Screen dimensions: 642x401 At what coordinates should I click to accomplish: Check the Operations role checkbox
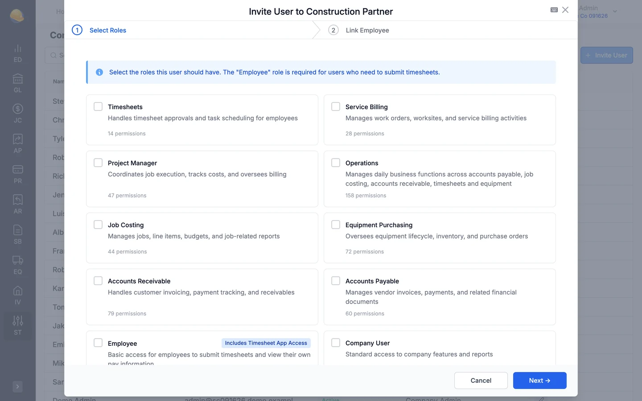[x=336, y=163]
